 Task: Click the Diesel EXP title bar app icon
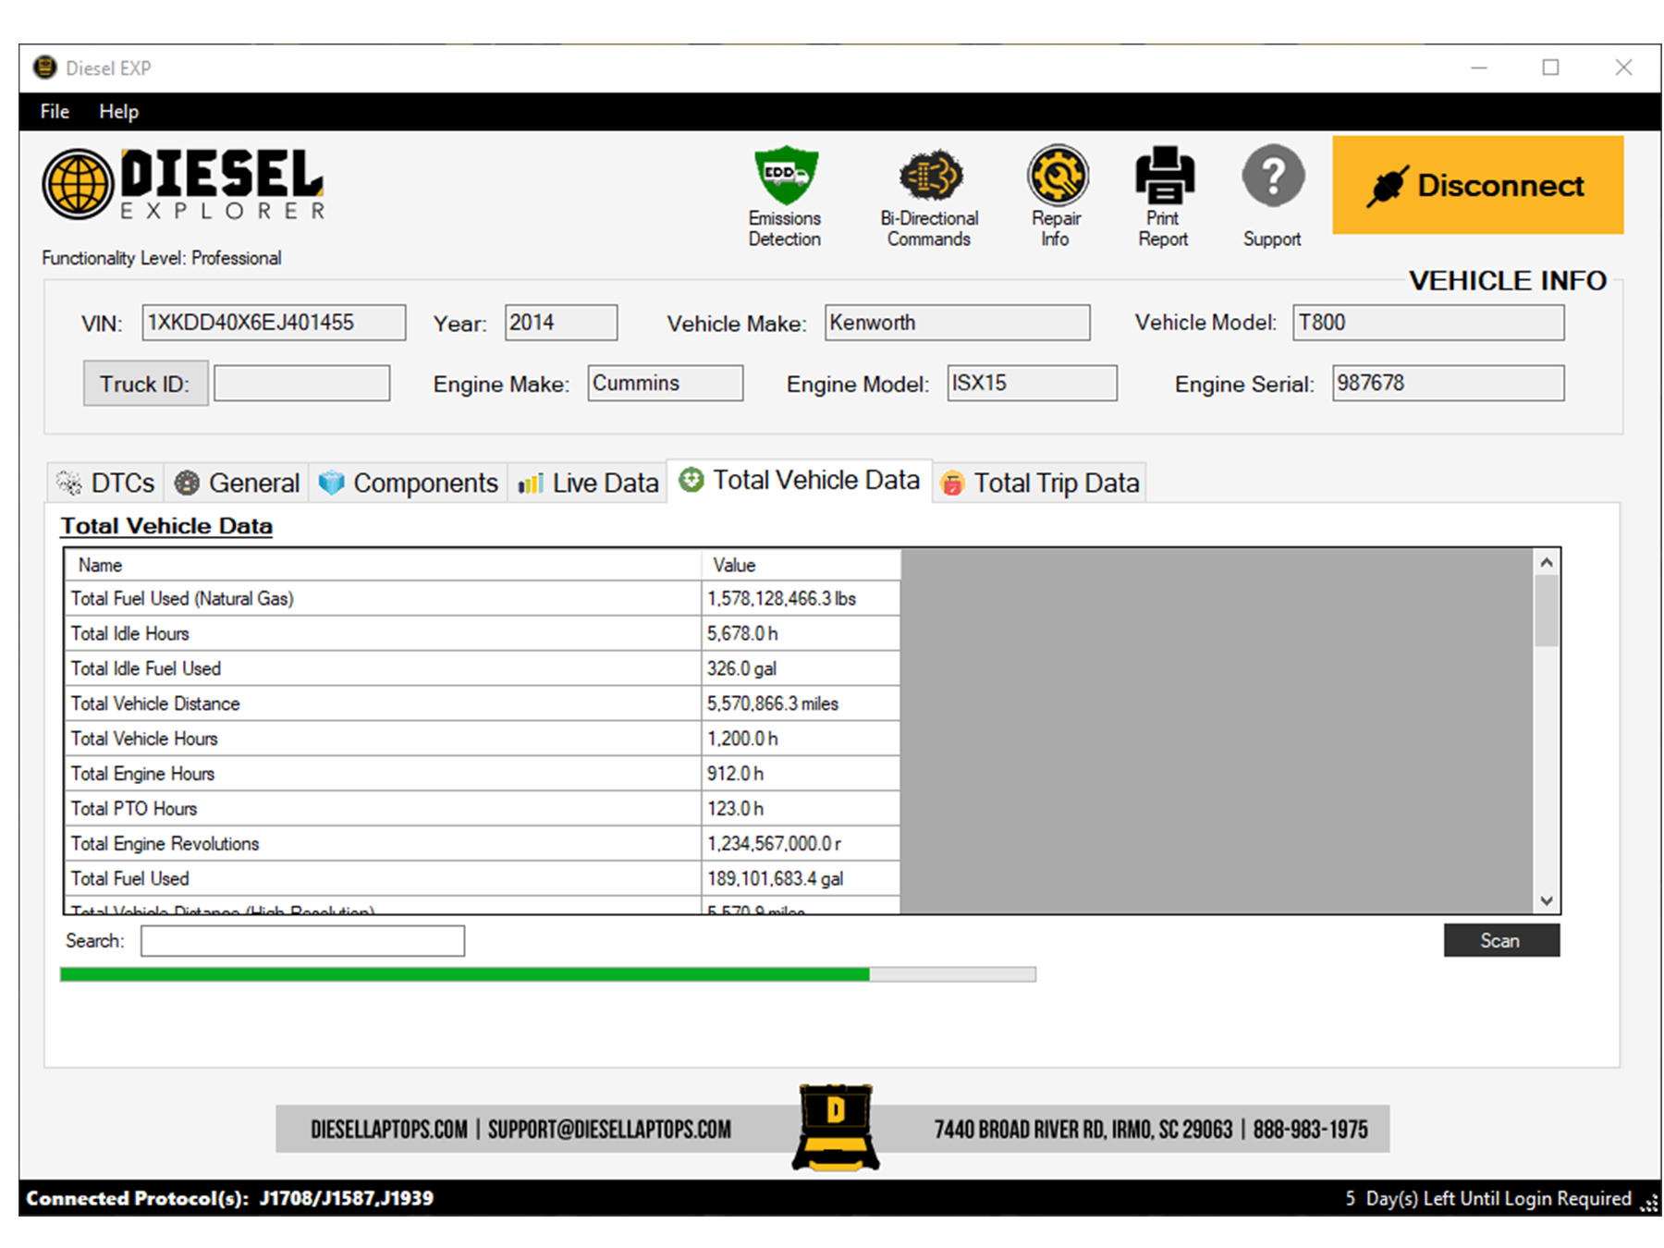coord(44,67)
